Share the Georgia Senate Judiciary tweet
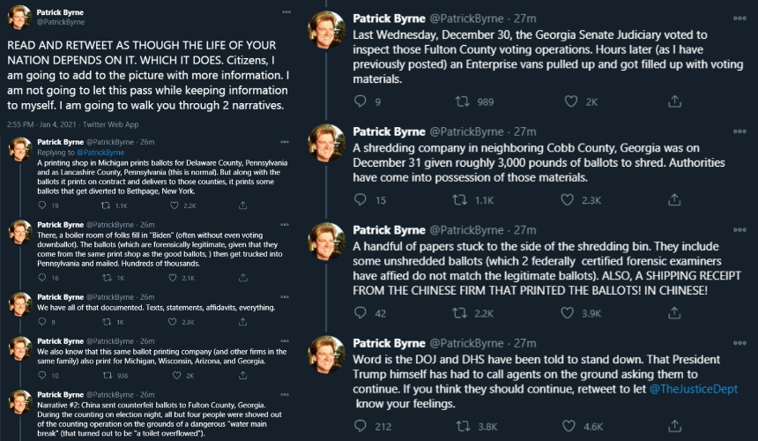Screen dimensions: 758x441 674,101
